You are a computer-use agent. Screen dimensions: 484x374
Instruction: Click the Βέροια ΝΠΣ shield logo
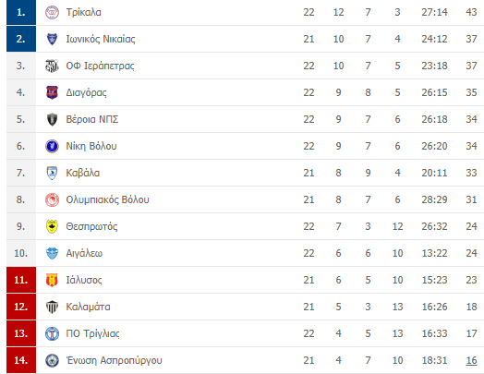click(x=52, y=119)
